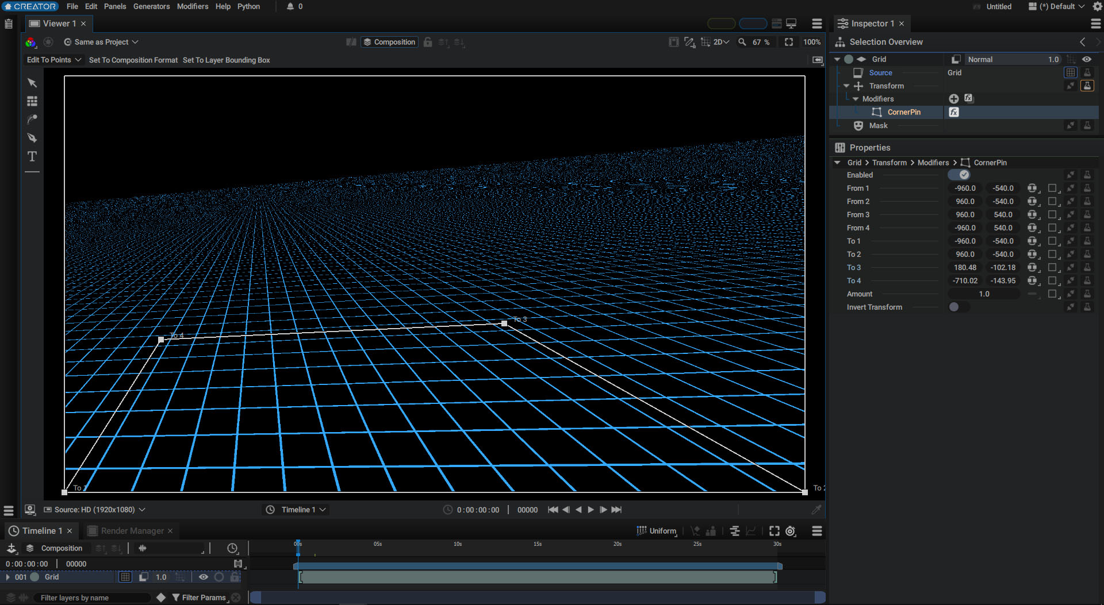Viewport: 1104px width, 605px height.
Task: Click the timeline horizontal scrollbar
Action: pos(538,598)
